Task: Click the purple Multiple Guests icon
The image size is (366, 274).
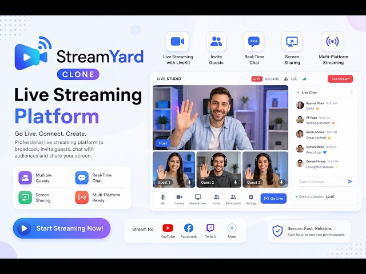Action: point(25,178)
